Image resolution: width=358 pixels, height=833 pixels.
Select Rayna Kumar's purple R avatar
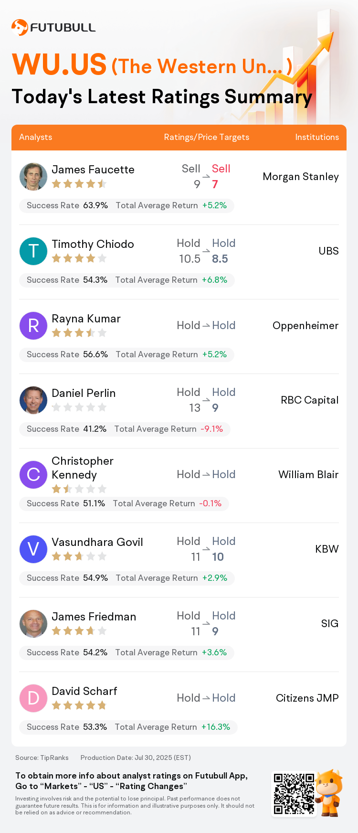(33, 325)
